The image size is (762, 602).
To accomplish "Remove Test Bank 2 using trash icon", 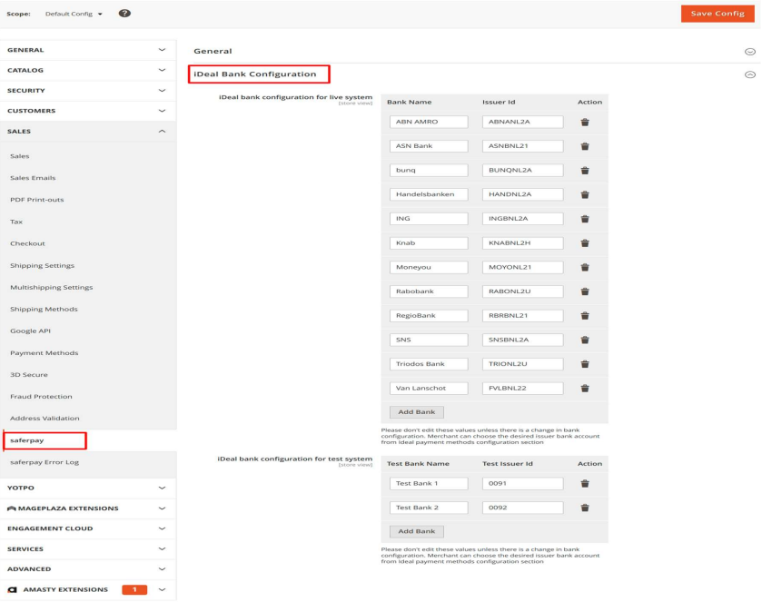I will click(x=584, y=508).
